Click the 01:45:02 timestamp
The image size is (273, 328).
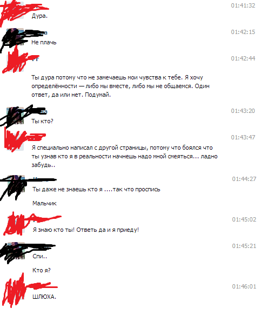[x=244, y=219]
